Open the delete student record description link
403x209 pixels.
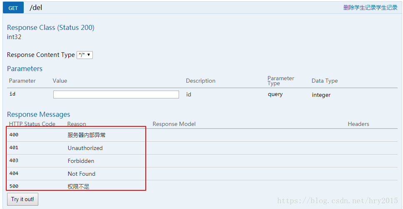pyautogui.click(x=370, y=7)
